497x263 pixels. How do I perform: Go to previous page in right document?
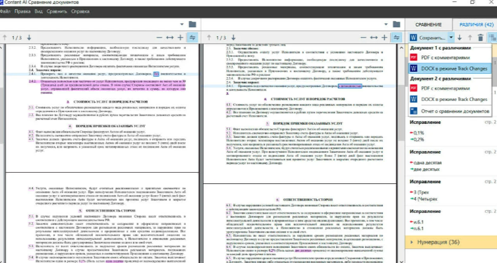pyautogui.click(x=209, y=38)
